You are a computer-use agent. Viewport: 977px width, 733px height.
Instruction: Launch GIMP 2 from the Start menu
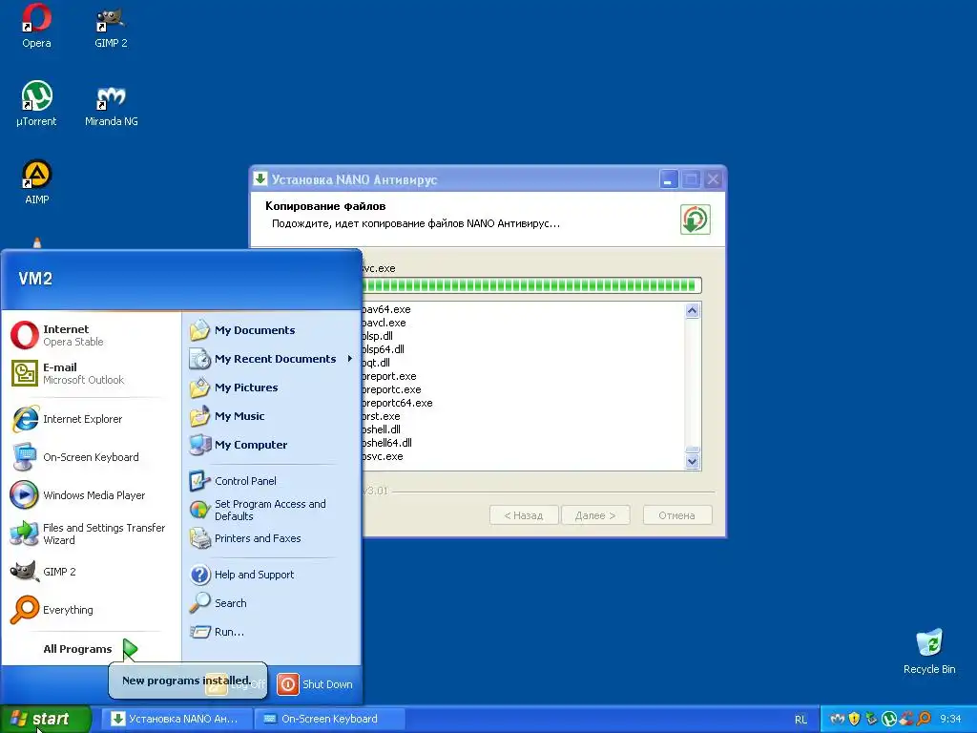(91, 572)
